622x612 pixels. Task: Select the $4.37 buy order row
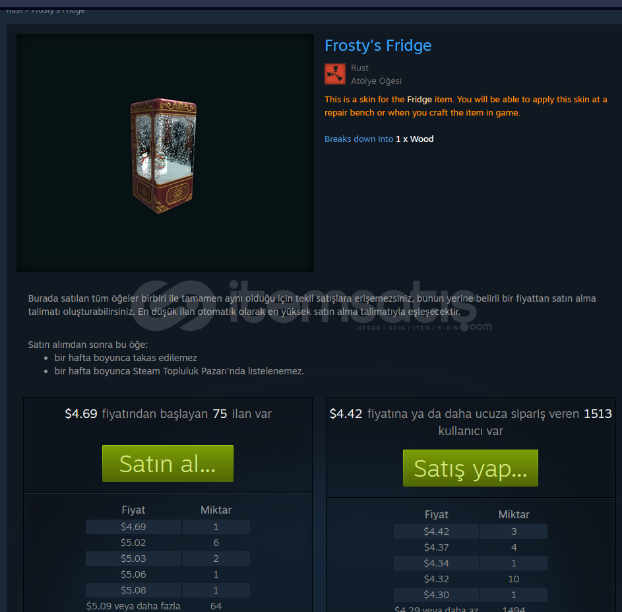coord(470,547)
